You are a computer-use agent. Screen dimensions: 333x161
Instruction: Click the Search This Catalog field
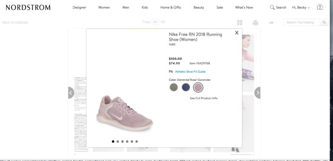tap(302, 22)
